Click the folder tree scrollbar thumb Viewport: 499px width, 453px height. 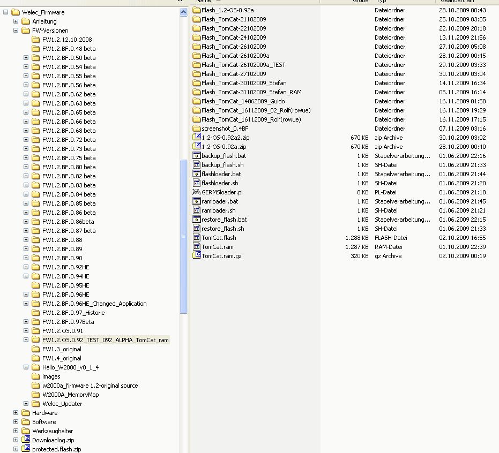(184, 236)
